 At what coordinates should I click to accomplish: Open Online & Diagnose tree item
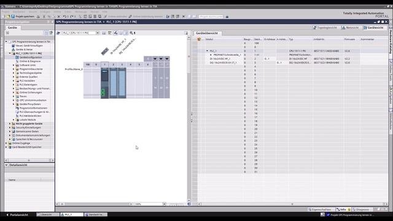30,61
